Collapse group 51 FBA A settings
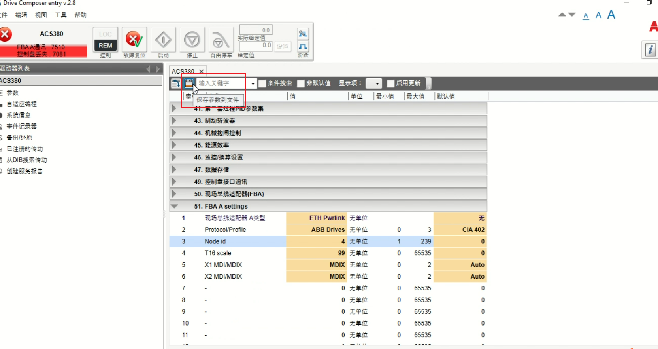Image resolution: width=658 pixels, height=349 pixels. pyautogui.click(x=174, y=206)
